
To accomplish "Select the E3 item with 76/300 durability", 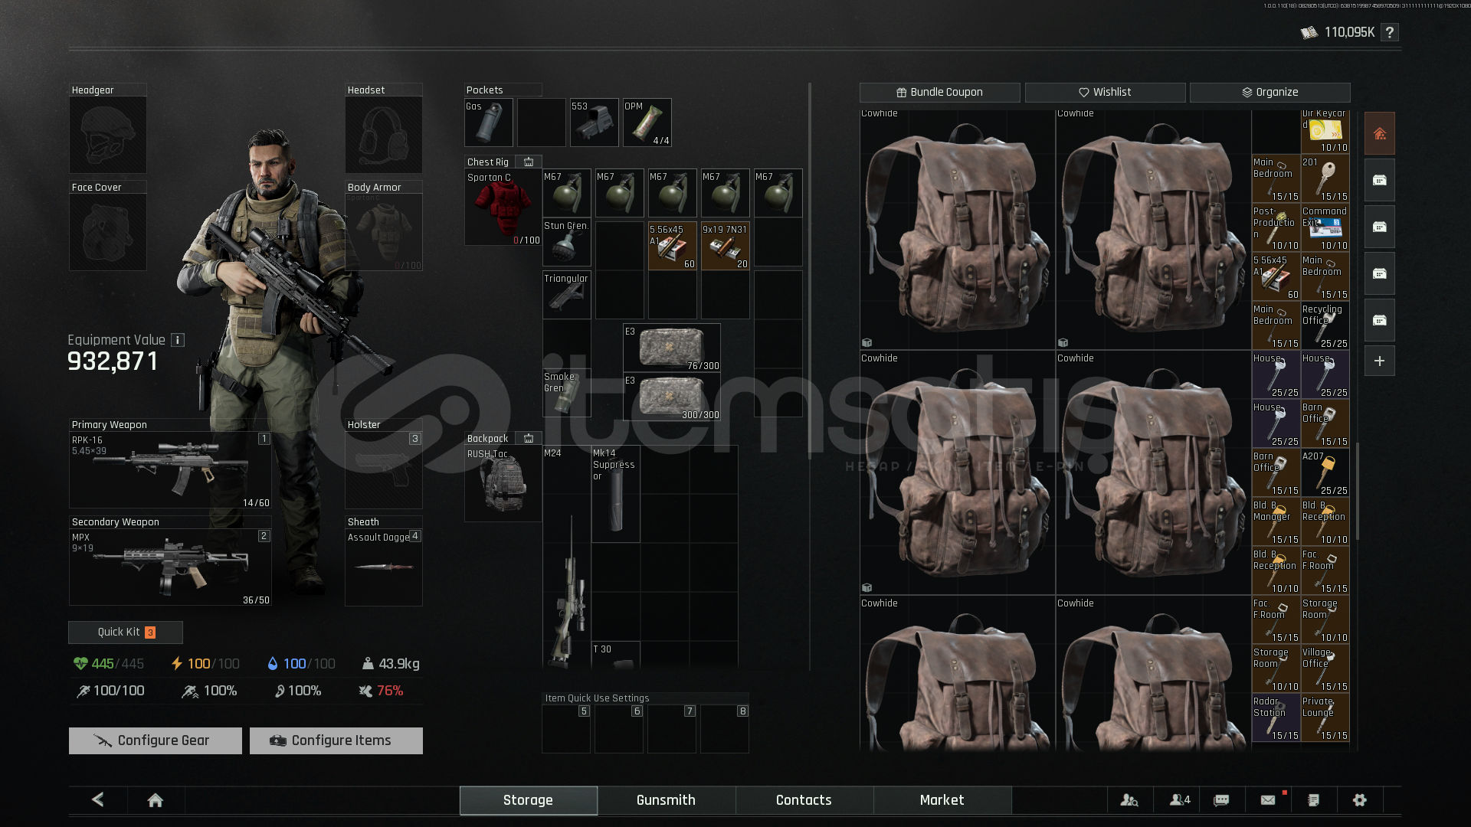I will click(672, 348).
